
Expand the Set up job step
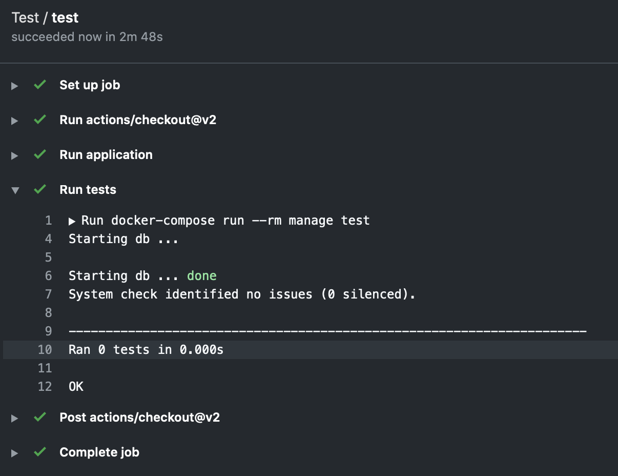click(x=15, y=86)
